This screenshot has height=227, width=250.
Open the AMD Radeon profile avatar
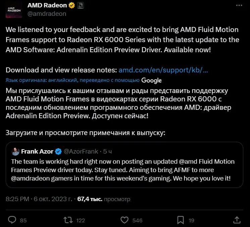click(14, 9)
